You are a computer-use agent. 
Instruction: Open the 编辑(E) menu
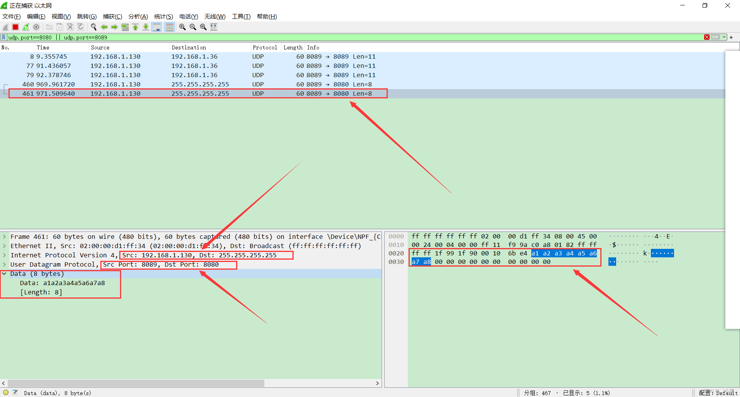(x=36, y=17)
